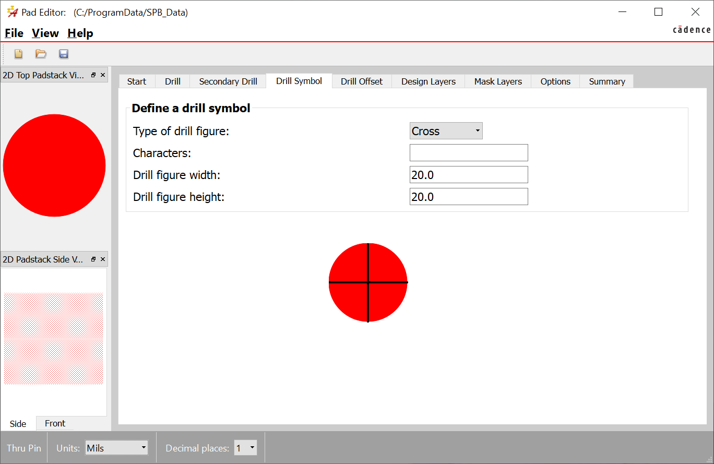Click the 'Units:' label
The image size is (714, 464).
pyautogui.click(x=69, y=448)
